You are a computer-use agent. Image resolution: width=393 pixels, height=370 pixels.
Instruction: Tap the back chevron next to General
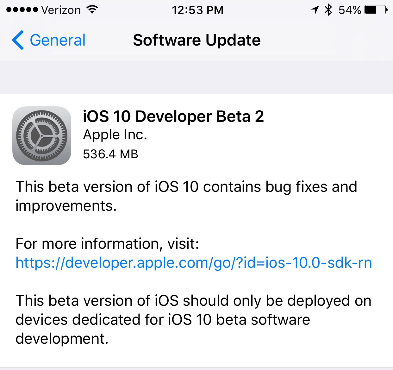point(18,40)
